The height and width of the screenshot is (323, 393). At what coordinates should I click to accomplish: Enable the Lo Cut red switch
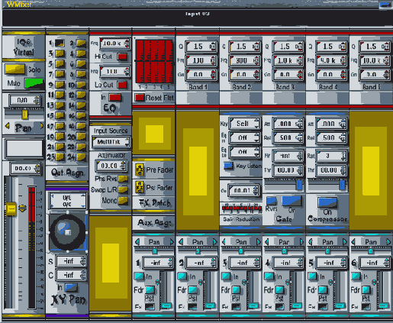tap(122, 85)
